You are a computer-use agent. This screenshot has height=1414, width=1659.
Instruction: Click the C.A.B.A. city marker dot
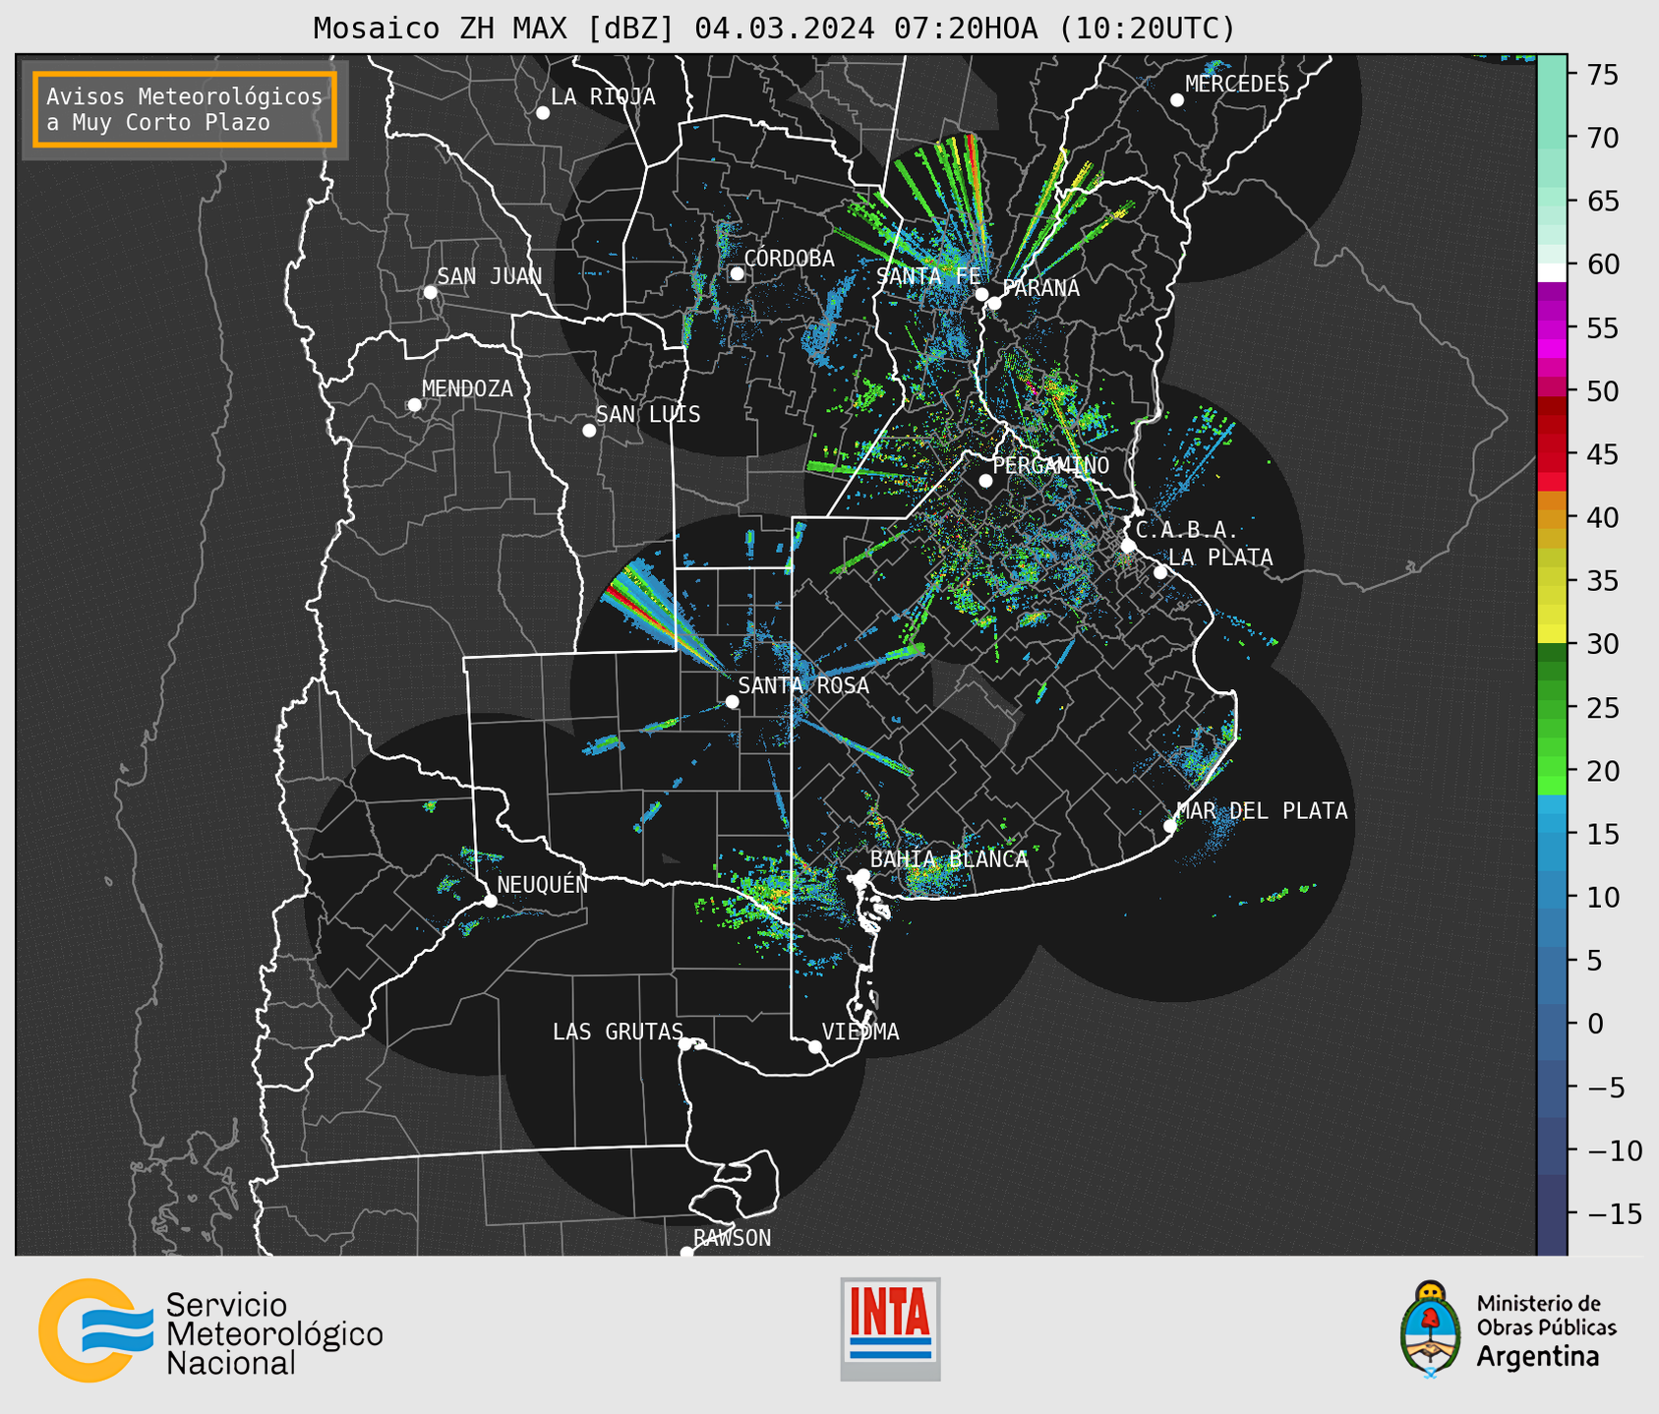[x=1129, y=546]
